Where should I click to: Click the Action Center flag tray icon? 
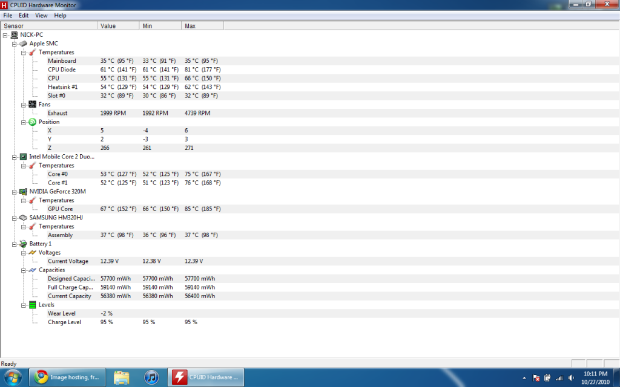[536, 378]
